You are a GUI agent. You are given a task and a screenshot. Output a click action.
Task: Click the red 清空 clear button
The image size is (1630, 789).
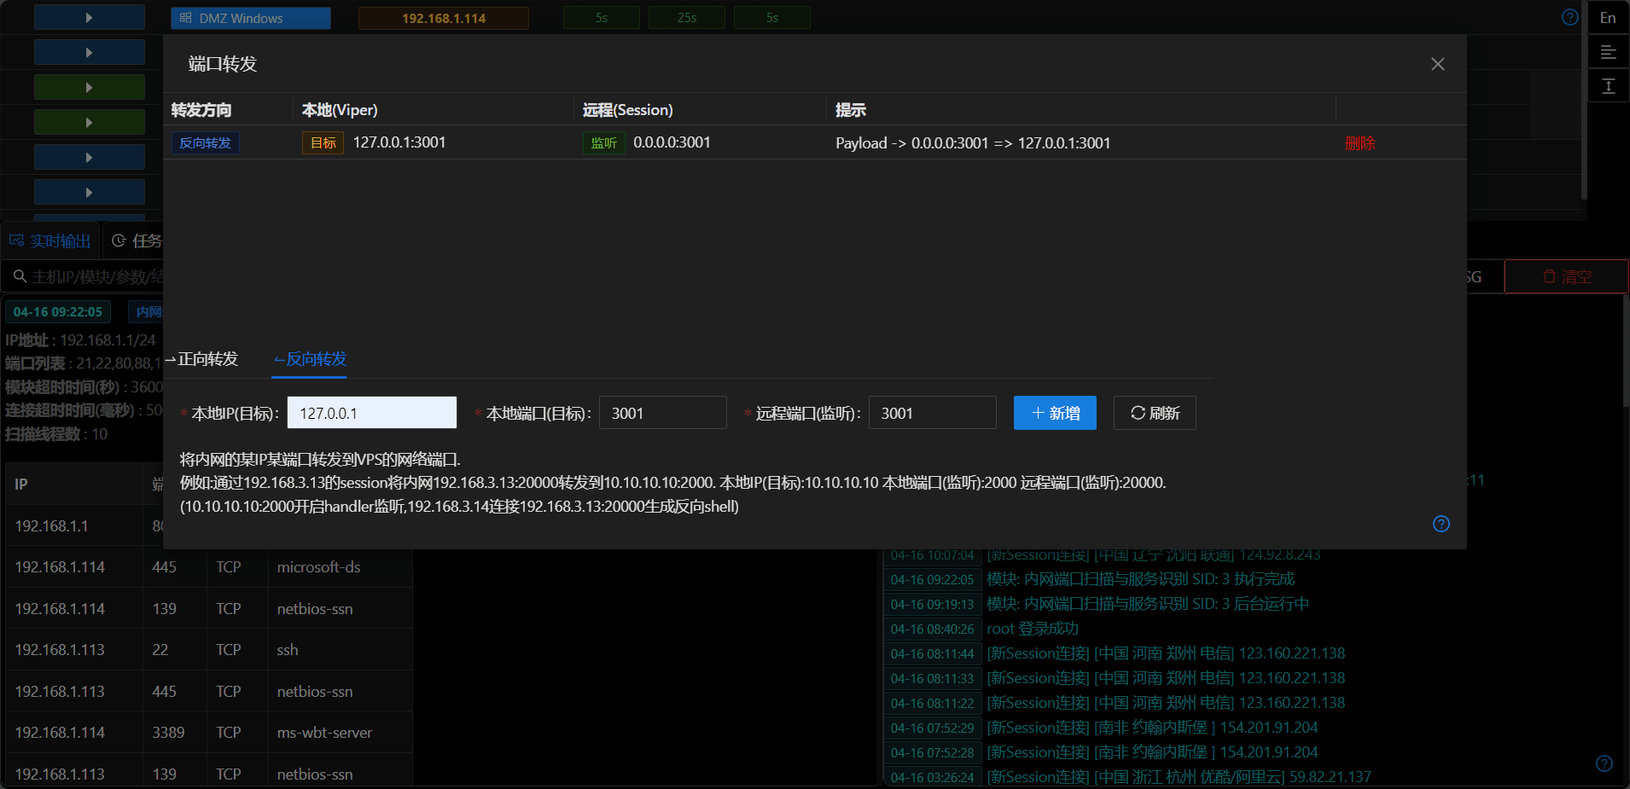pos(1567,276)
